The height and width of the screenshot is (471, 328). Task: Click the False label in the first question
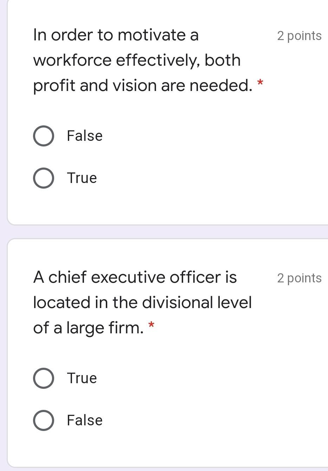point(84,136)
